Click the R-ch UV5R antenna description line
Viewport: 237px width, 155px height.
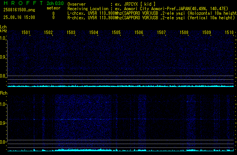click(151, 18)
